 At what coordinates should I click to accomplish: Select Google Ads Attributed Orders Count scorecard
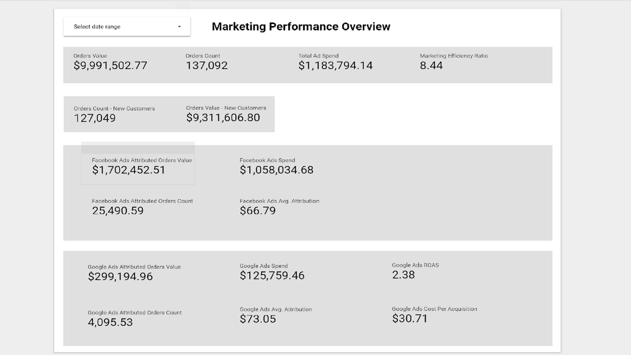[x=134, y=319]
